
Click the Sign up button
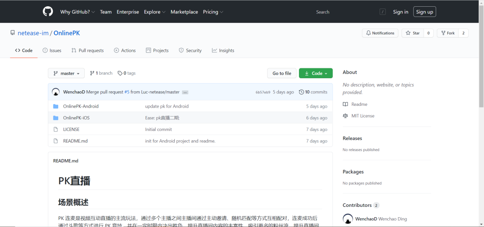[x=424, y=12]
